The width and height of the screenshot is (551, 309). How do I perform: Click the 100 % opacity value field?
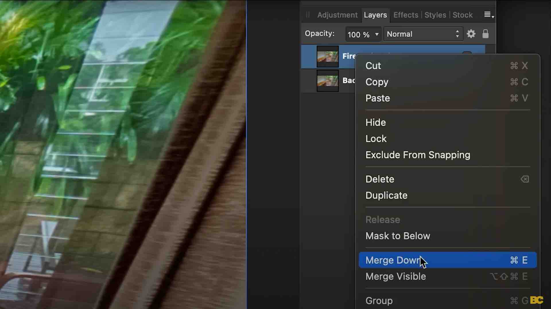358,35
